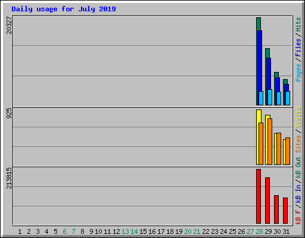Click day 10 on the date axis
Viewport: 305px width, 238px height.
coord(98,231)
